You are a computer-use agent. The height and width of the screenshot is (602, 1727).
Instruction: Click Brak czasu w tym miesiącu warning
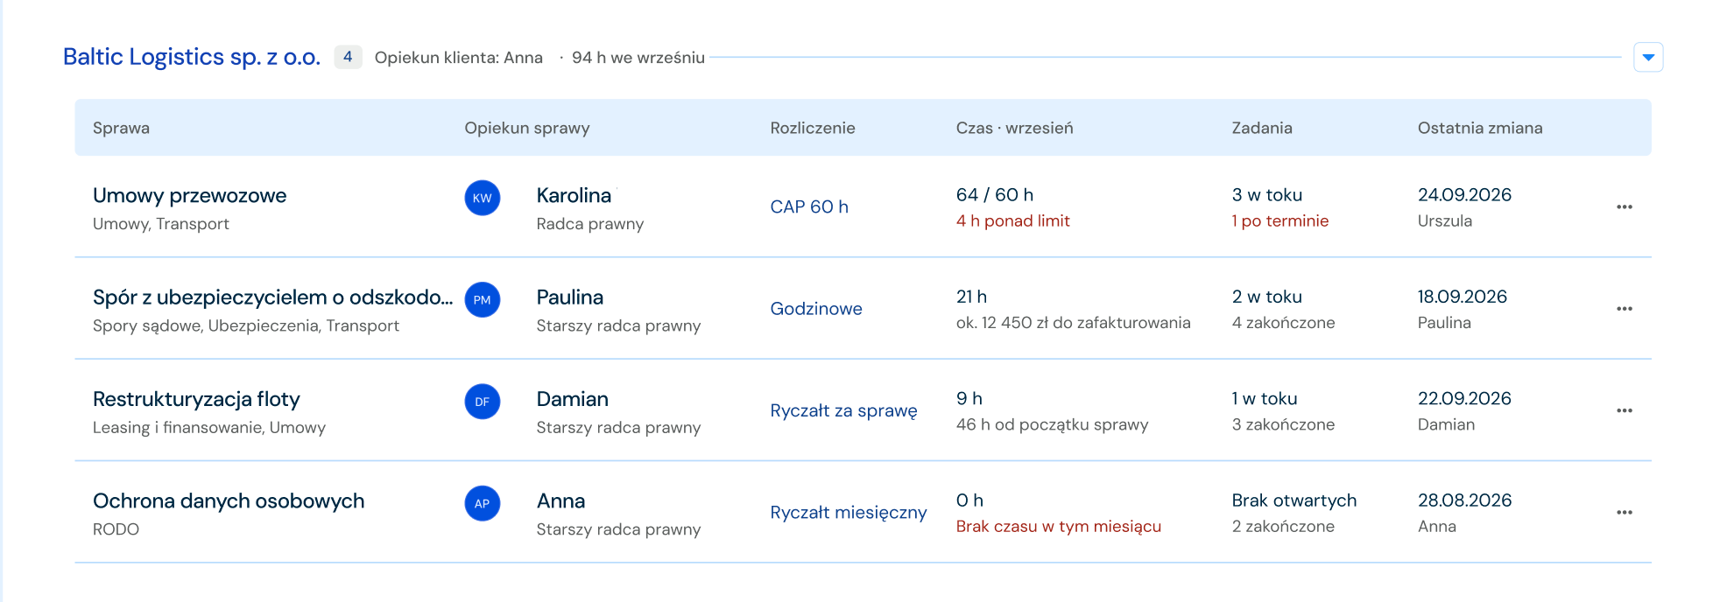click(1059, 527)
